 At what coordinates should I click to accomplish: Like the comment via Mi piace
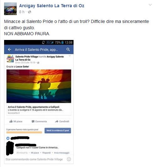pos(35,153)
